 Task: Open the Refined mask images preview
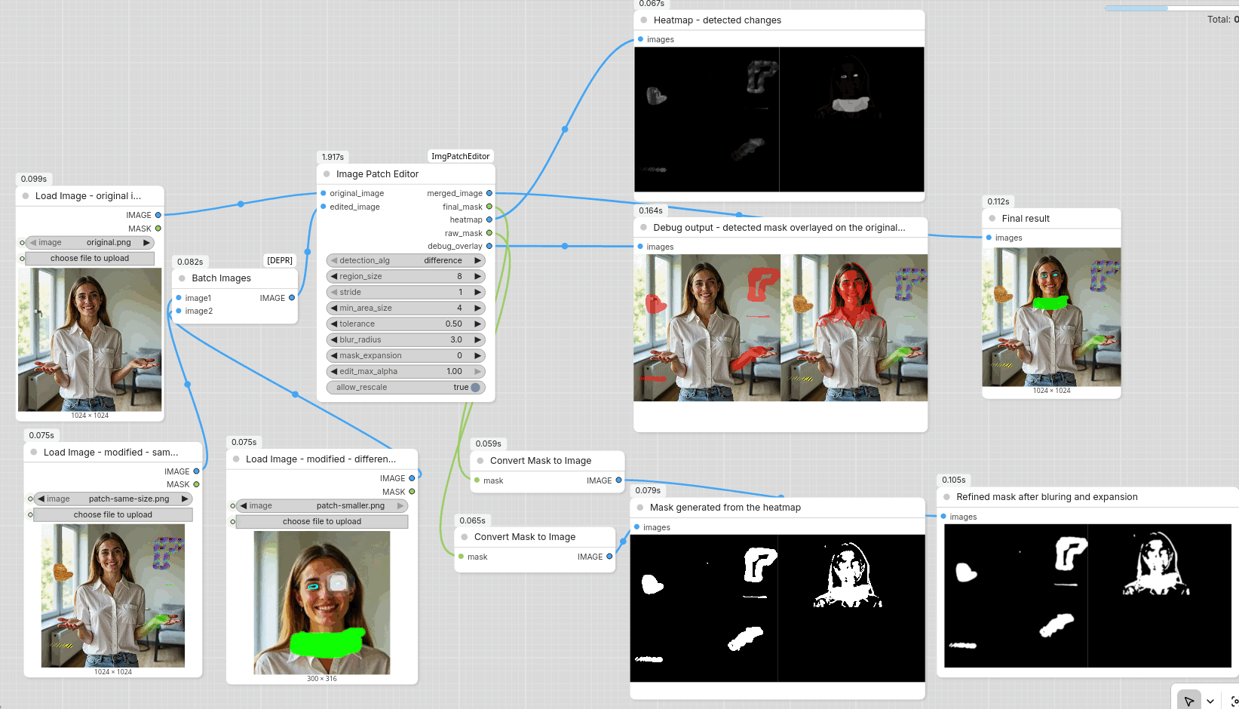point(1087,596)
